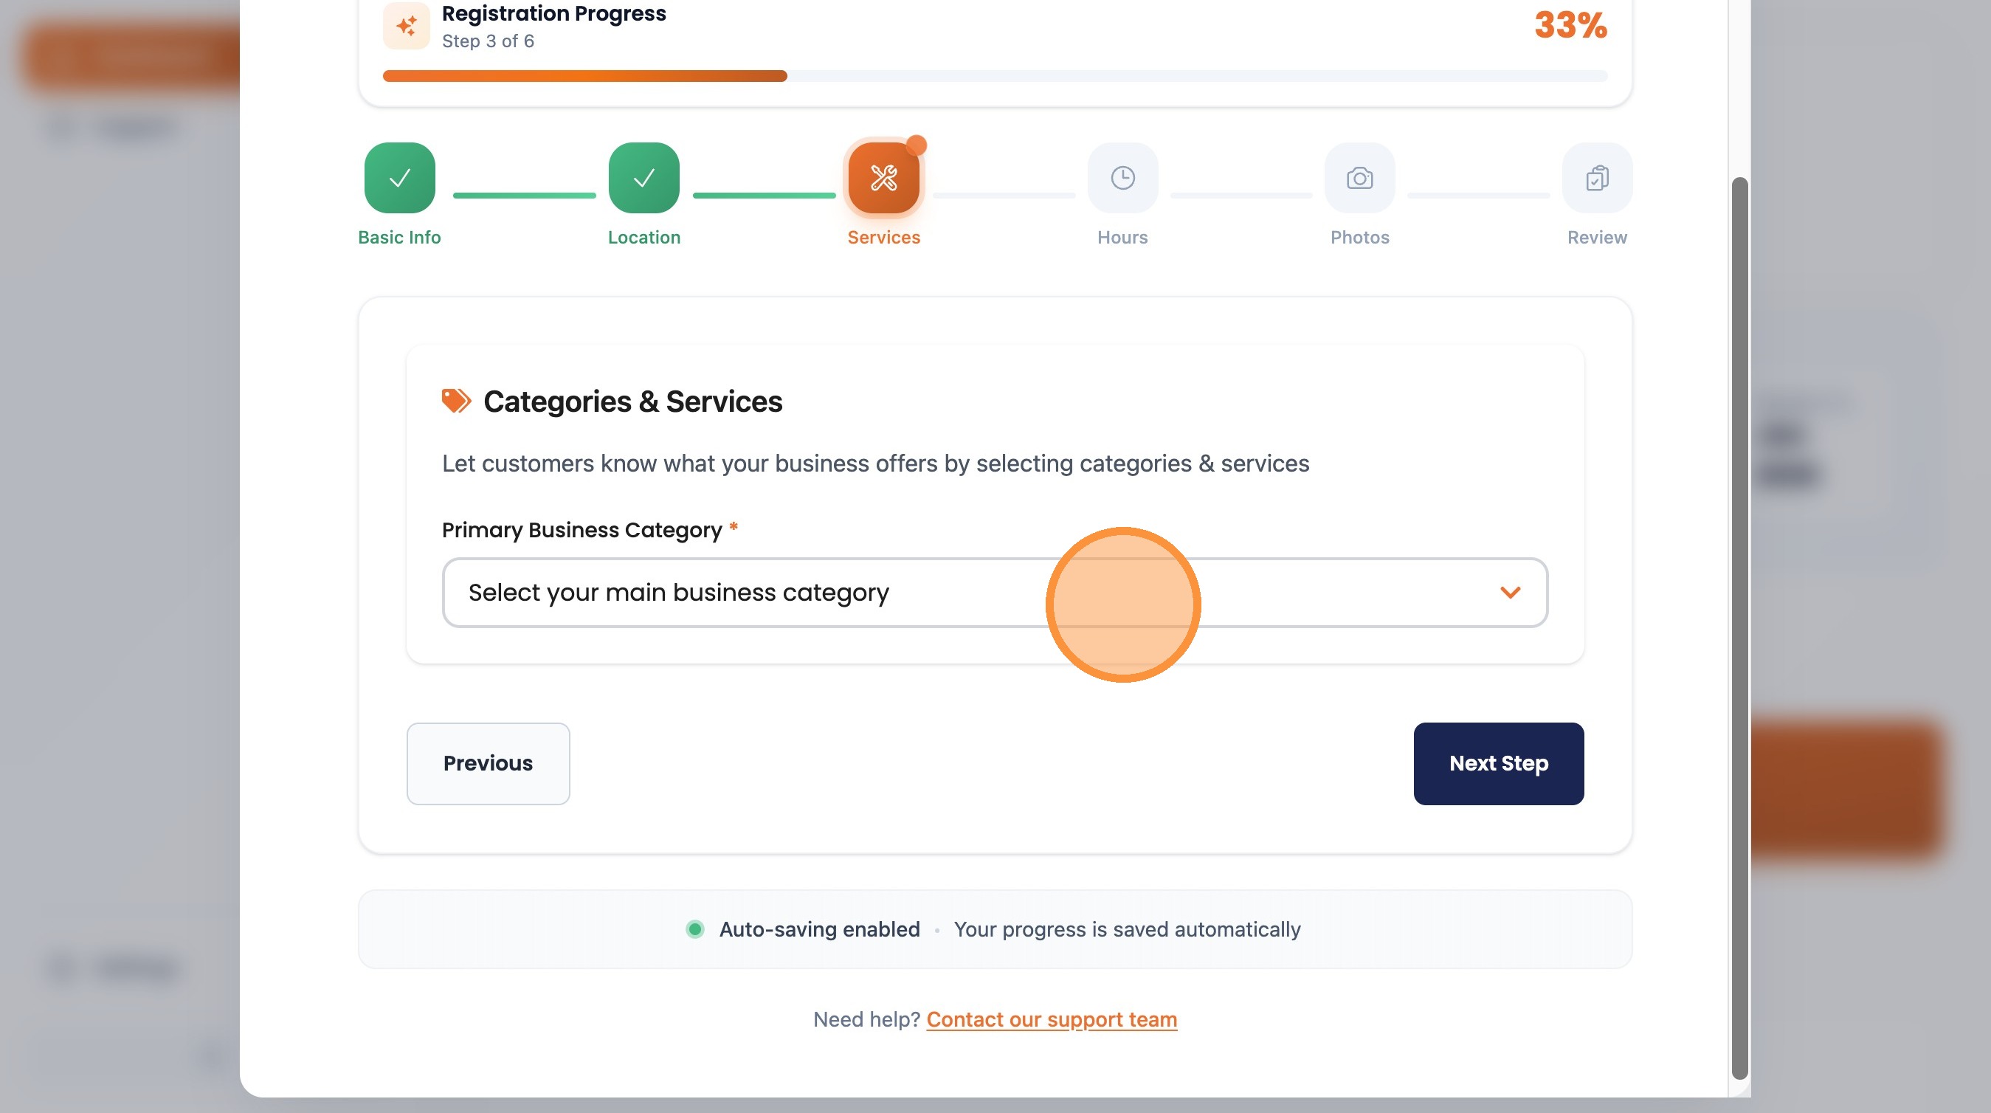Screen dimensions: 1991x1113
Task: Click the green auto-saving indicator dot
Action: [x=694, y=929]
